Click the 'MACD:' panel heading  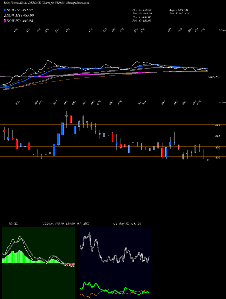(13, 224)
